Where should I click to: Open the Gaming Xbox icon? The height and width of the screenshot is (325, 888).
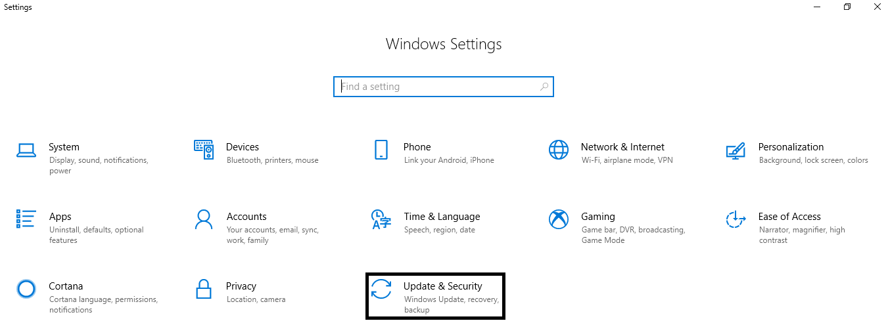[x=559, y=219]
